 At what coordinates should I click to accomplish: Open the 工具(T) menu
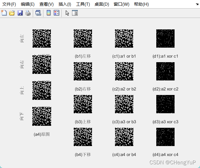pyautogui.click(x=83, y=4)
